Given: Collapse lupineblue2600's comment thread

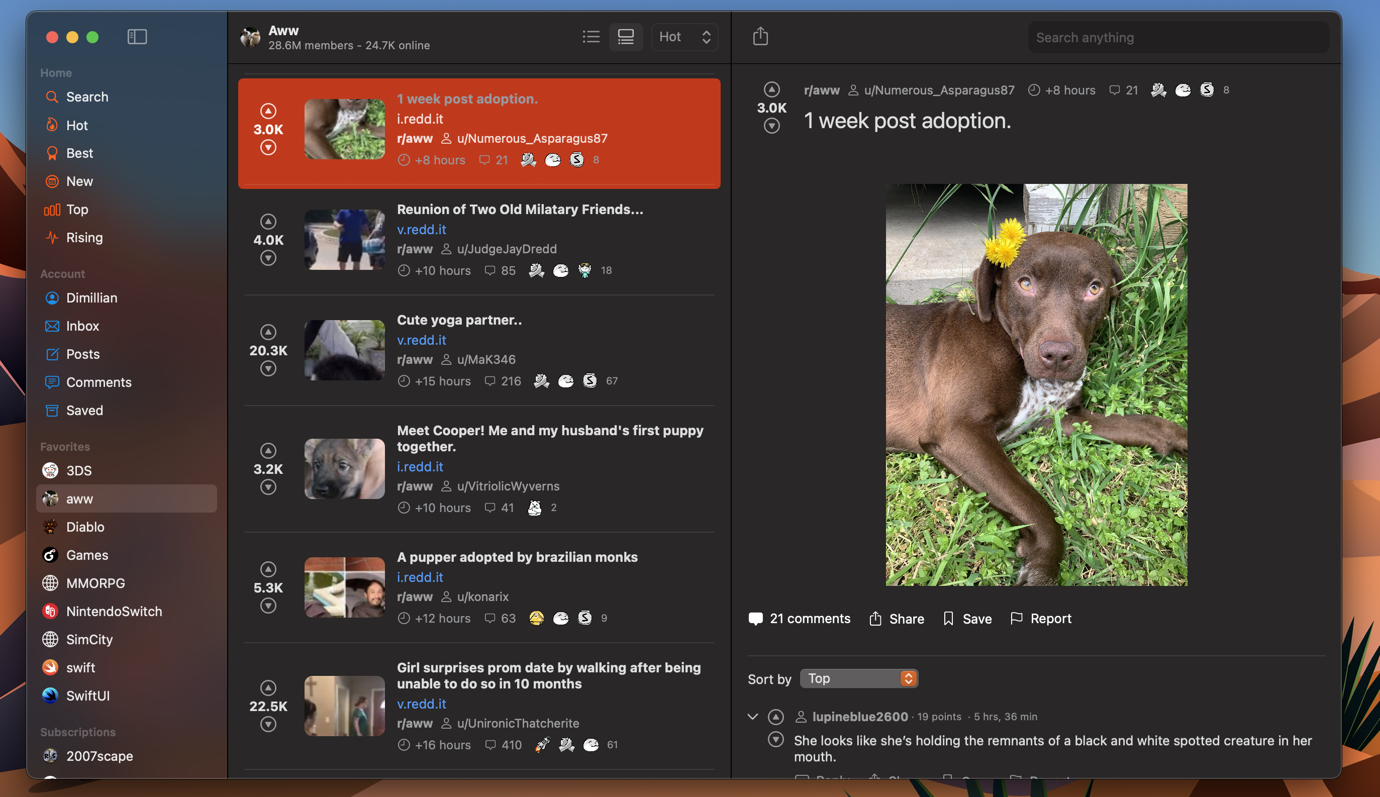Looking at the screenshot, I should tap(753, 717).
